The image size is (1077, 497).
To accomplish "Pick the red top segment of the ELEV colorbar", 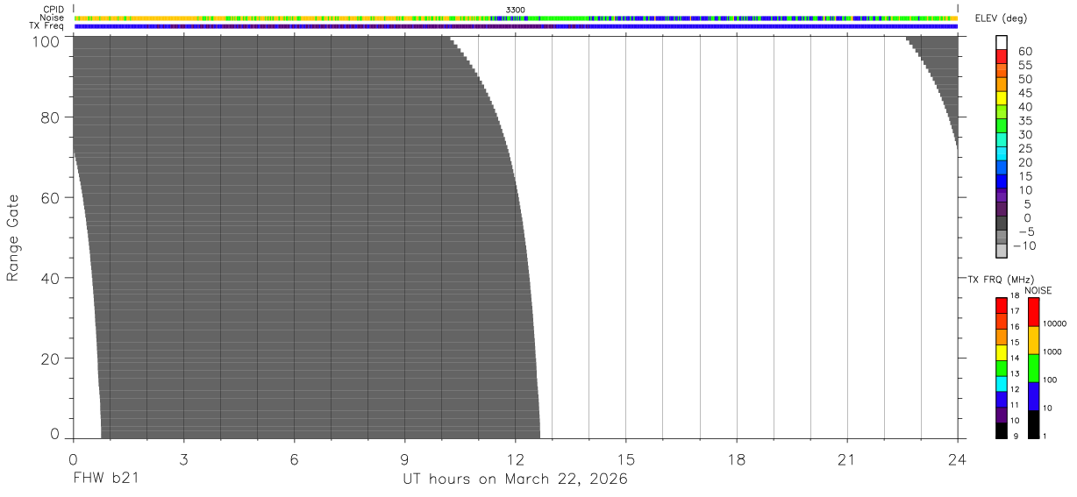I will pyautogui.click(x=1002, y=55).
